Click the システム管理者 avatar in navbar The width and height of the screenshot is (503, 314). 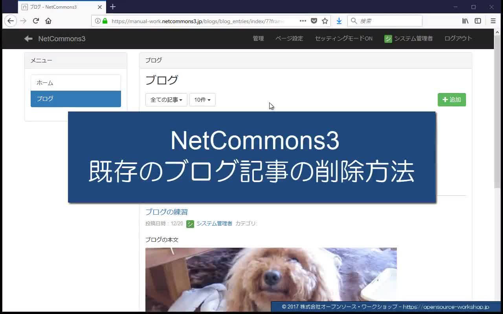(x=388, y=38)
